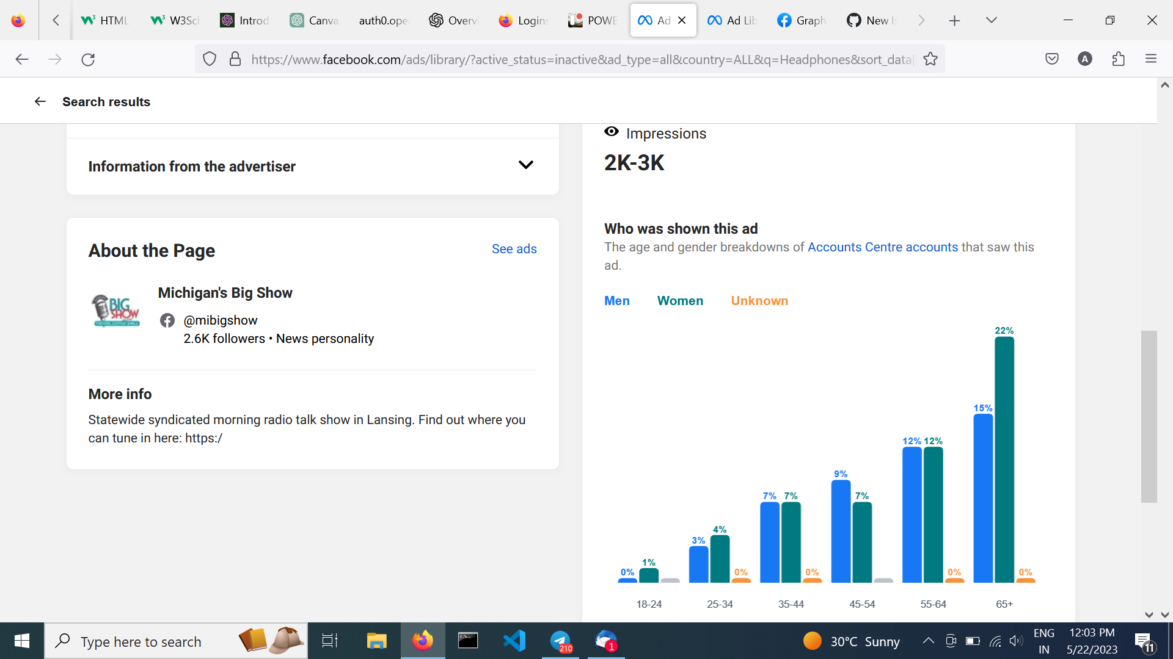Save page to Pocket

click(1052, 59)
